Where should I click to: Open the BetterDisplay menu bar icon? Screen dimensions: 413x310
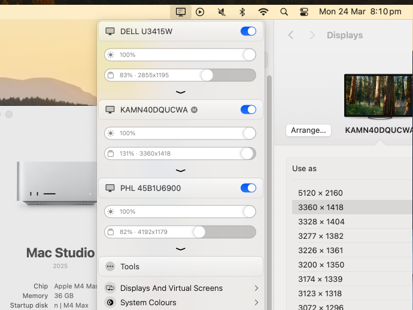180,12
